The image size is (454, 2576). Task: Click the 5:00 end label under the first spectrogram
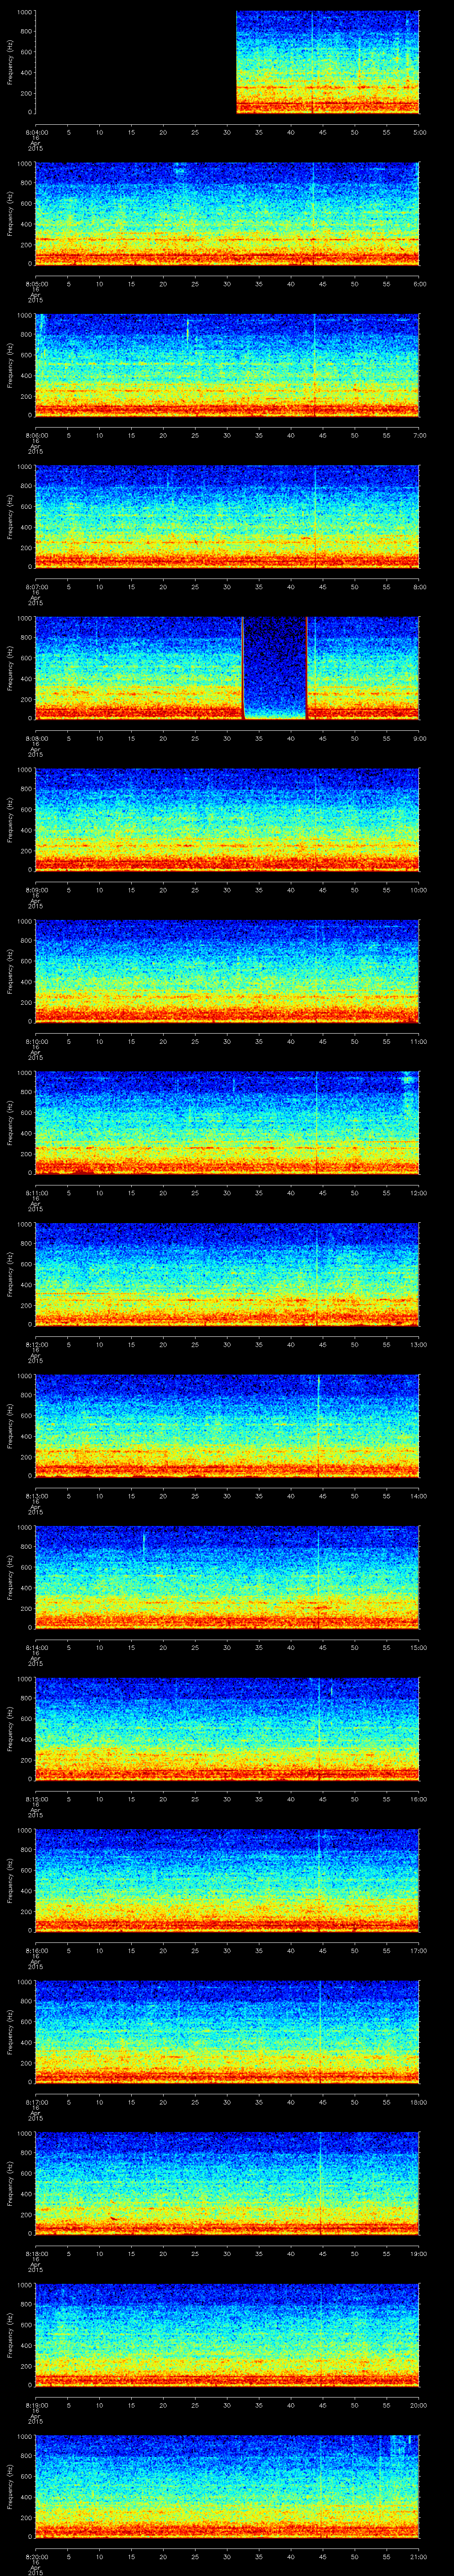click(x=419, y=132)
